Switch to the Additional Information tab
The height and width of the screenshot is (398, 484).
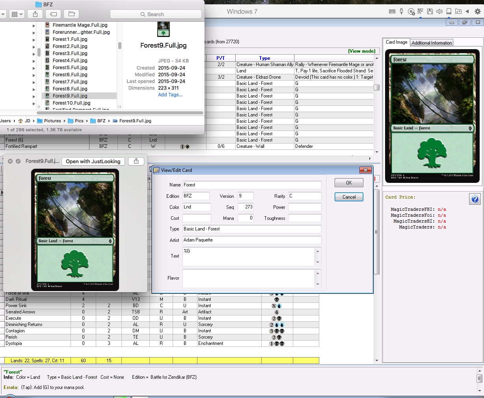(x=432, y=43)
